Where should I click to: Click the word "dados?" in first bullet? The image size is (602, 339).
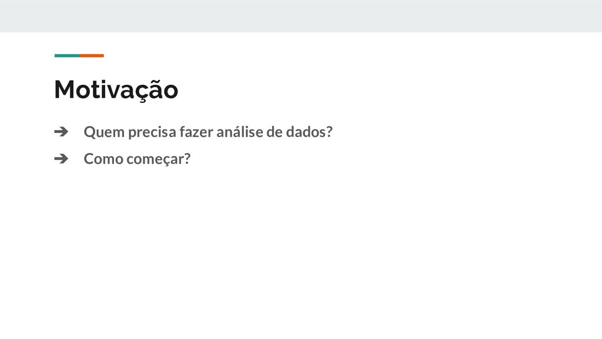coord(309,132)
